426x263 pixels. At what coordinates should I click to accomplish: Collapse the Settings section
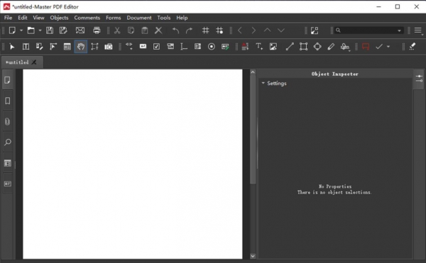pyautogui.click(x=263, y=83)
